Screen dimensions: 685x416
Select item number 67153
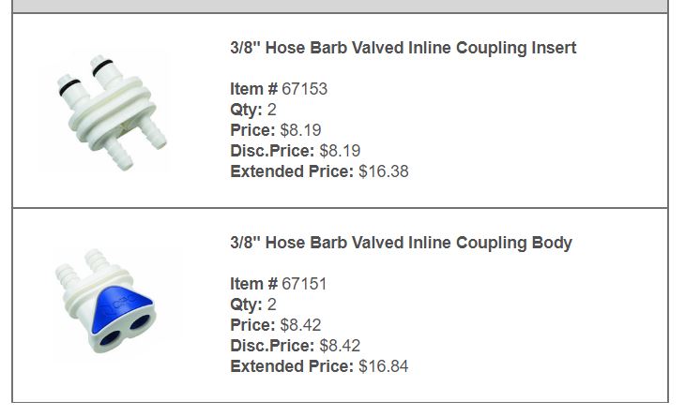tap(304, 89)
